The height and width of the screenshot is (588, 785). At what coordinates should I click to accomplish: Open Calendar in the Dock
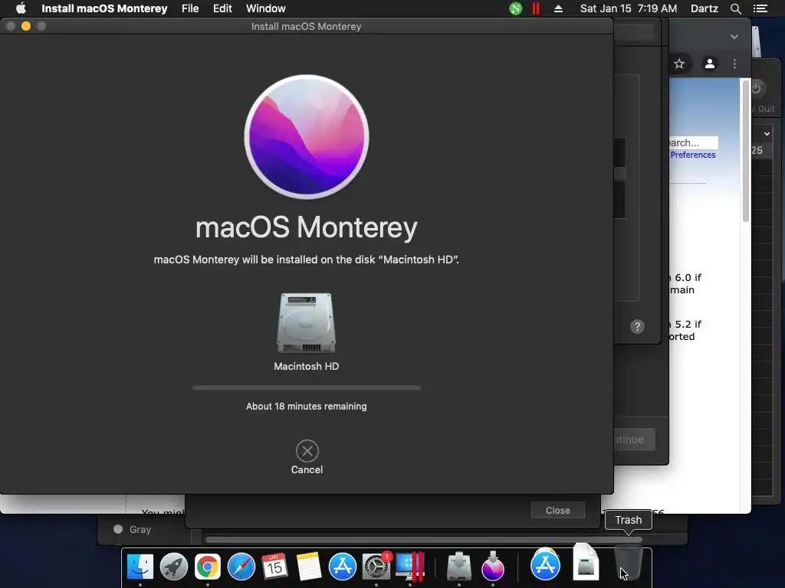click(x=274, y=567)
